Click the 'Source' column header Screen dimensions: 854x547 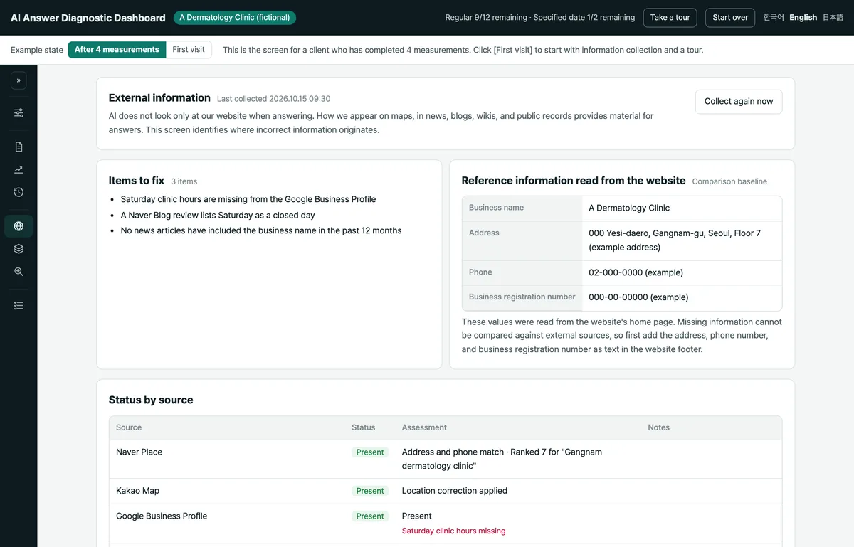(x=129, y=427)
